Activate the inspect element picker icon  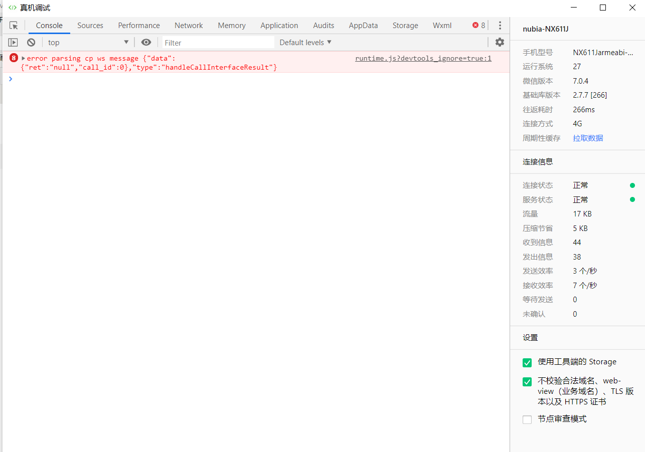point(14,25)
